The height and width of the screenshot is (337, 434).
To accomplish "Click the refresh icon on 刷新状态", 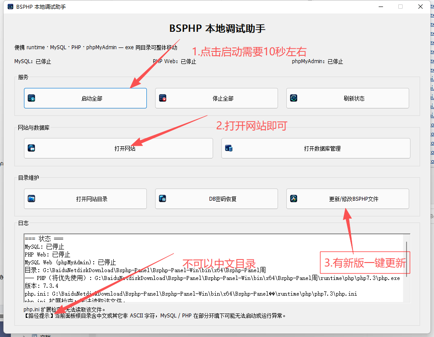I will pyautogui.click(x=294, y=98).
